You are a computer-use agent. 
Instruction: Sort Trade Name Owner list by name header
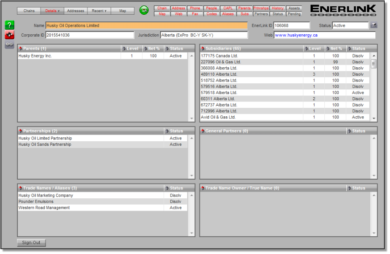(273, 188)
